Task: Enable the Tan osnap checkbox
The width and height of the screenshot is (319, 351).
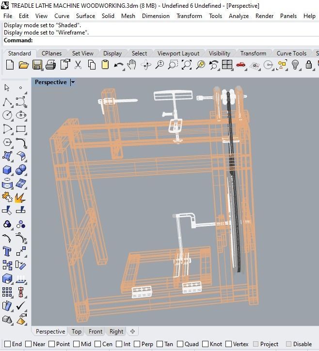Action: coord(160,344)
